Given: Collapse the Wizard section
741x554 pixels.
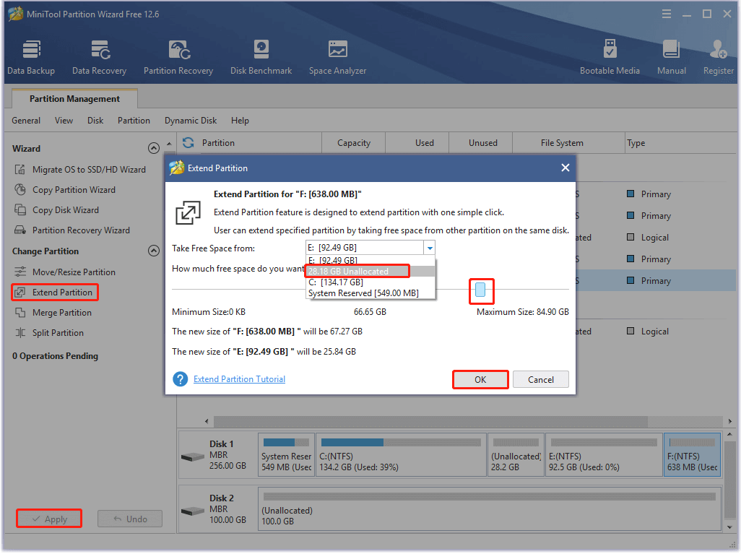Looking at the screenshot, I should (x=153, y=149).
